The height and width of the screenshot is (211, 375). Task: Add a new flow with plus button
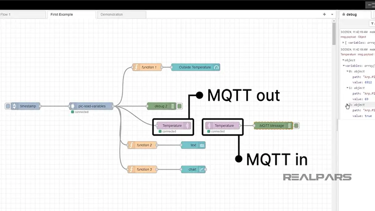click(324, 14)
